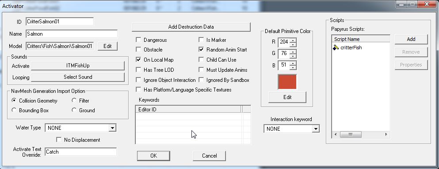Viewport: 439px width, 169px height.
Task: Click scripts list scroll right arrow
Action: (386, 135)
